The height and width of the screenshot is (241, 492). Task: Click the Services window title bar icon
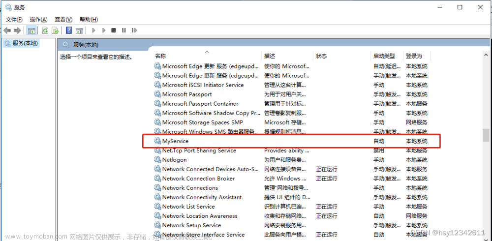pyautogui.click(x=8, y=7)
